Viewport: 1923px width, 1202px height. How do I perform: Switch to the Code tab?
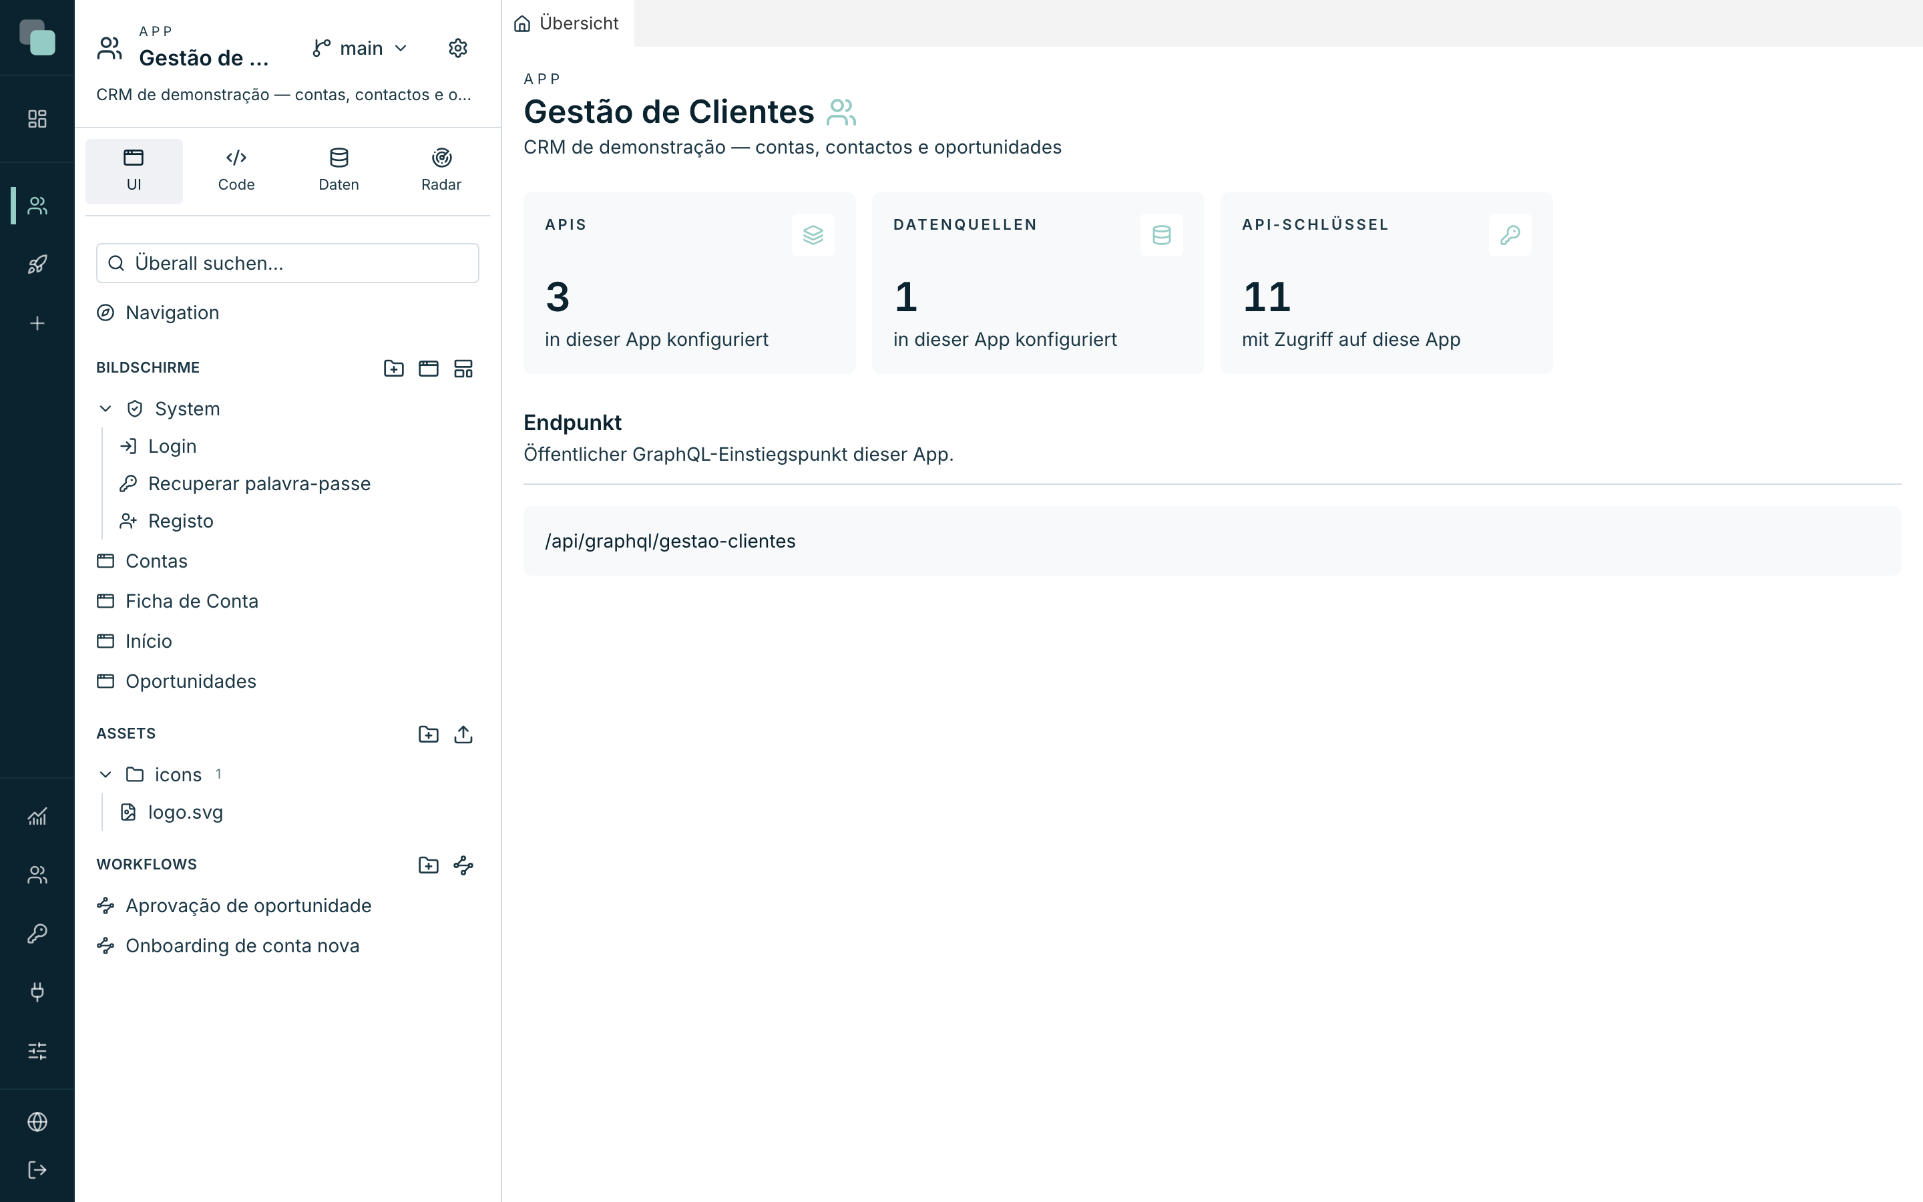point(236,171)
